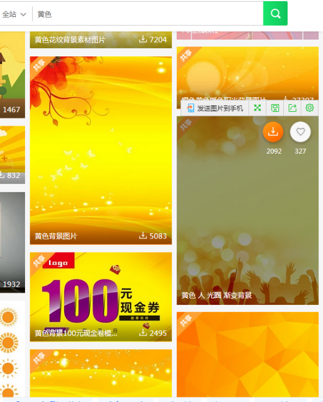Focus the search field containing 黄色

click(x=148, y=14)
